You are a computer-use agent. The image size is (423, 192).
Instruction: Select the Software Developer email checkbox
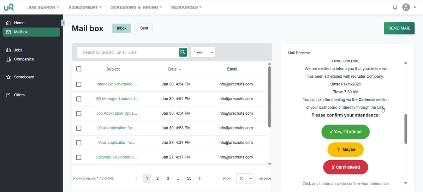tap(79, 157)
